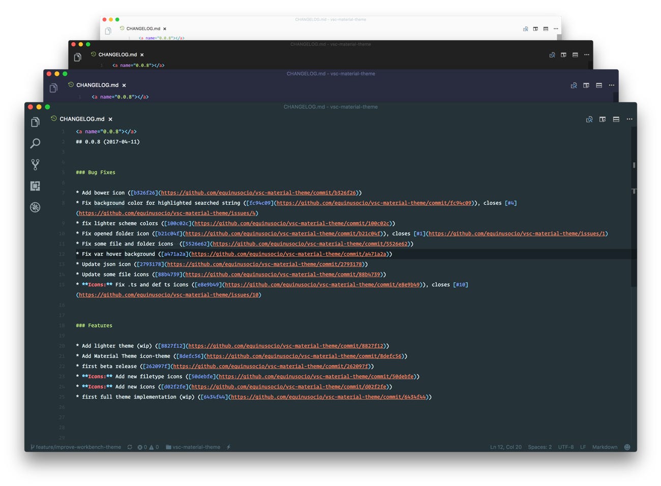This screenshot has width=661, height=486.
Task: Toggle editor layout icon in front window
Action: [x=616, y=119]
